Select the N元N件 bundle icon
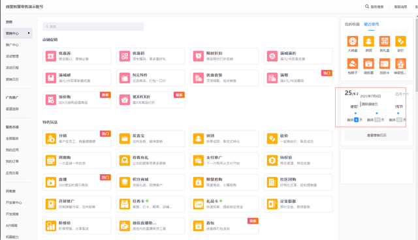 click(x=125, y=78)
